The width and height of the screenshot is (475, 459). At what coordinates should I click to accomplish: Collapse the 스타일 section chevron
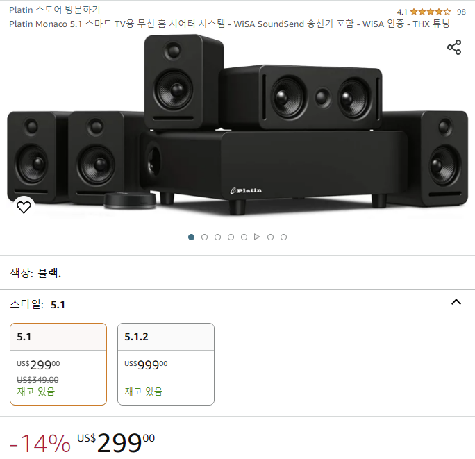(x=456, y=302)
